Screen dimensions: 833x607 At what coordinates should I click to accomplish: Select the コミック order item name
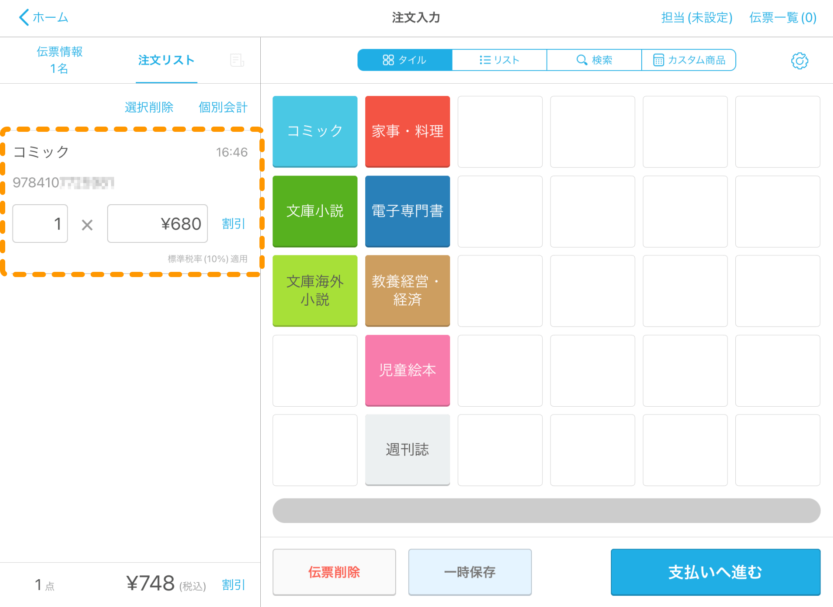[41, 152]
